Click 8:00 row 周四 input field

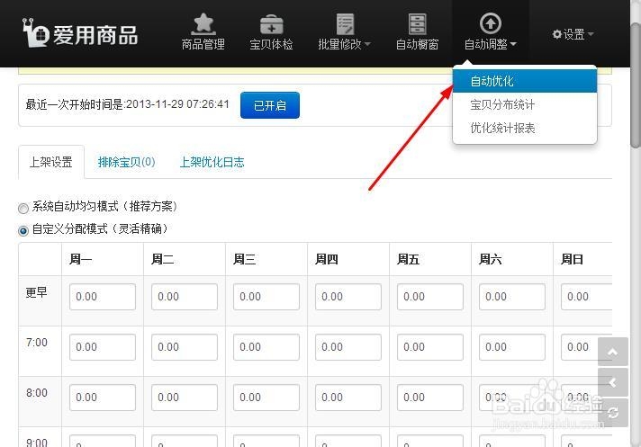pyautogui.click(x=348, y=398)
